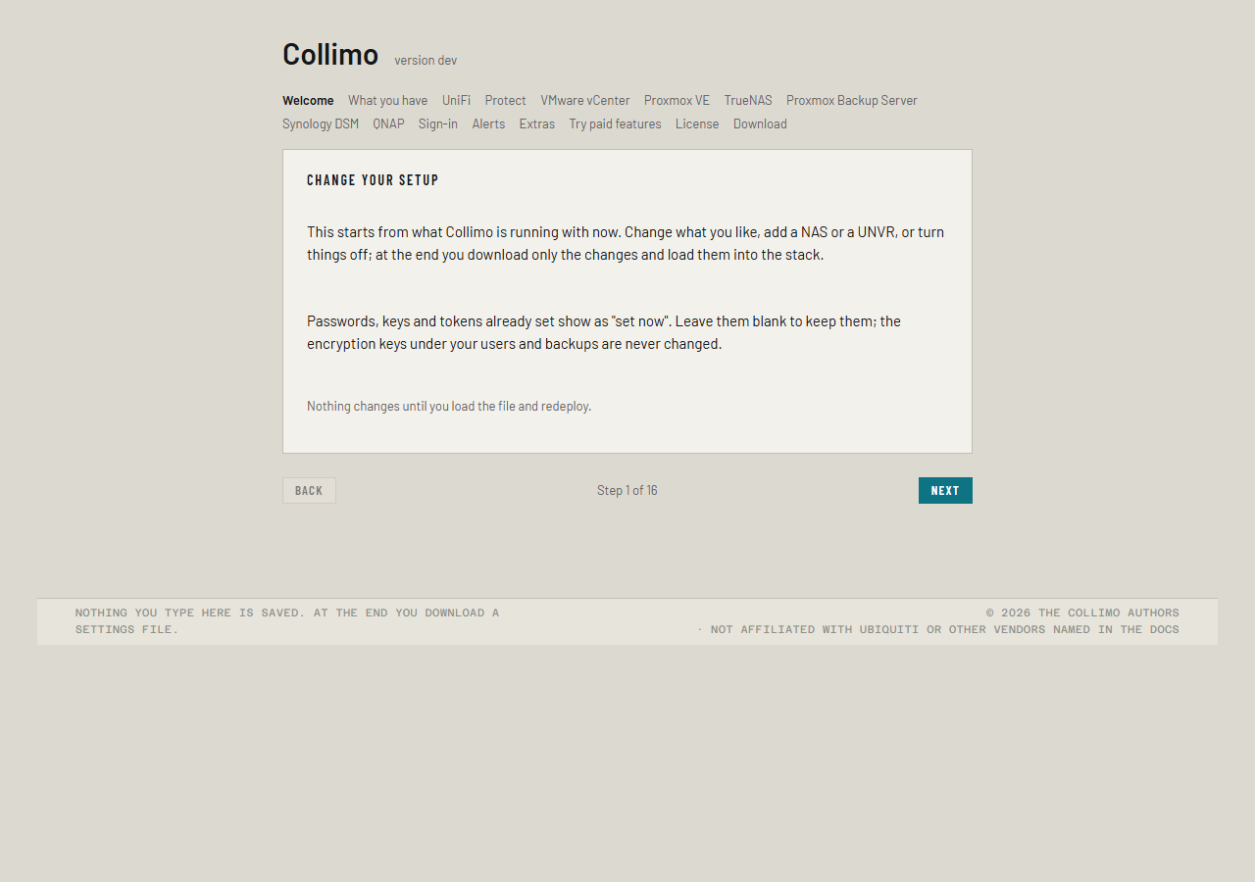Switch to the Protect step
This screenshot has height=882, width=1255.
[505, 100]
